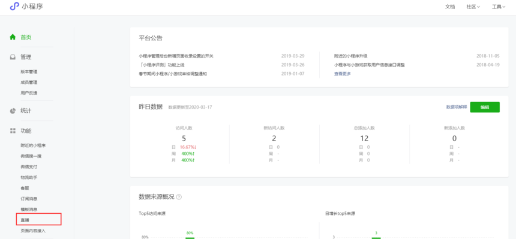The height and width of the screenshot is (239, 516).
Task: Open 页面内容接入 in the sidebar
Action: tap(33, 231)
